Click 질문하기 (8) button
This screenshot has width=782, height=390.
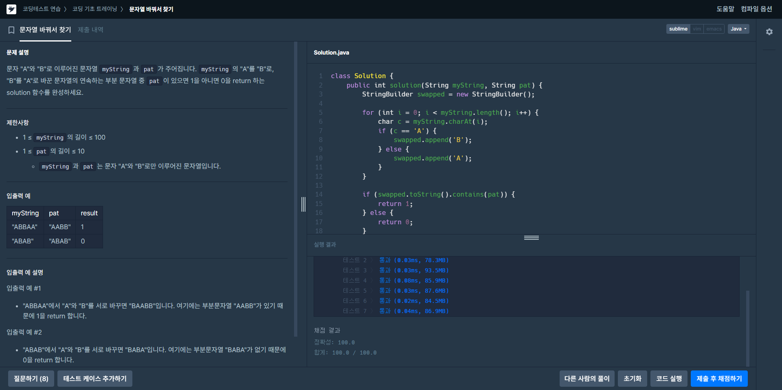point(31,379)
